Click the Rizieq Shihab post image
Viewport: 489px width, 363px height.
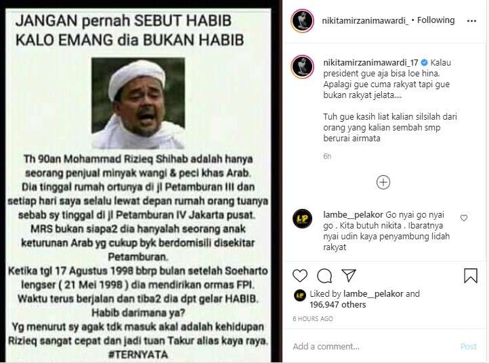[138, 185]
